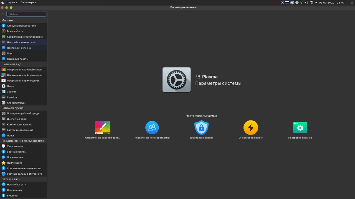Screen dimensions: 355x199
Task: Focus the Поиск search field
Action: (26, 14)
